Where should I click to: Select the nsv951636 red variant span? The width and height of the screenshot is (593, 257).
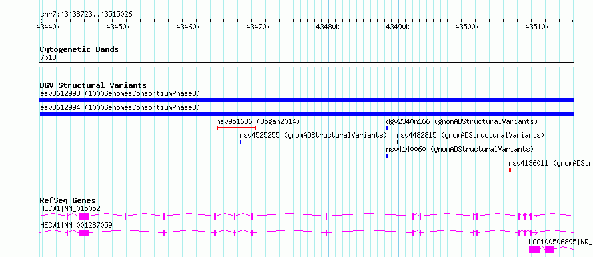237,128
